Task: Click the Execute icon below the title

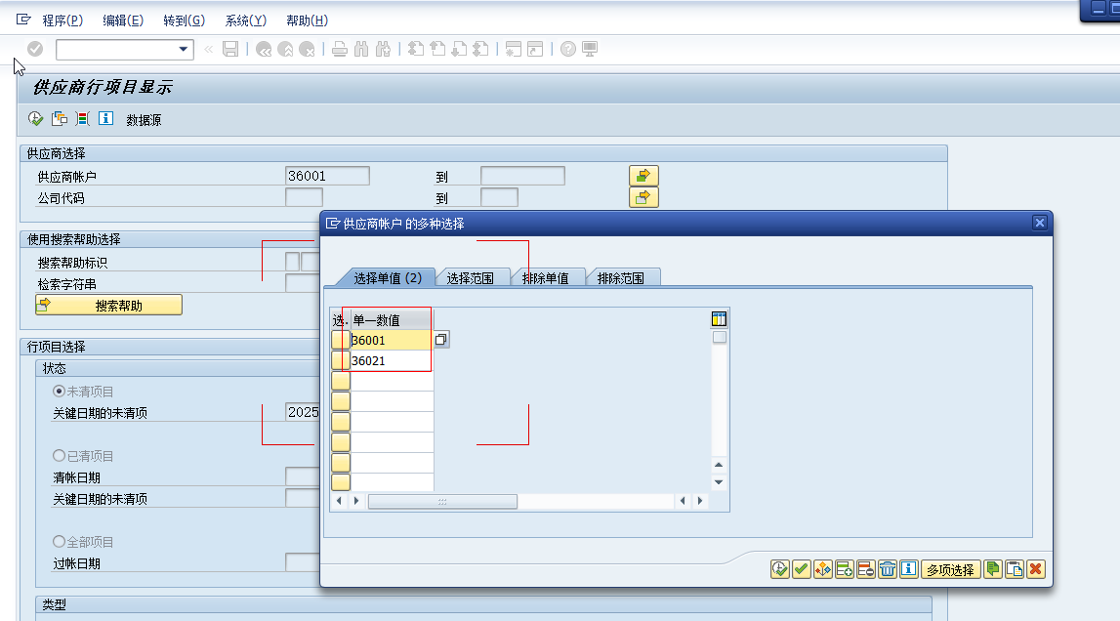Action: [35, 118]
